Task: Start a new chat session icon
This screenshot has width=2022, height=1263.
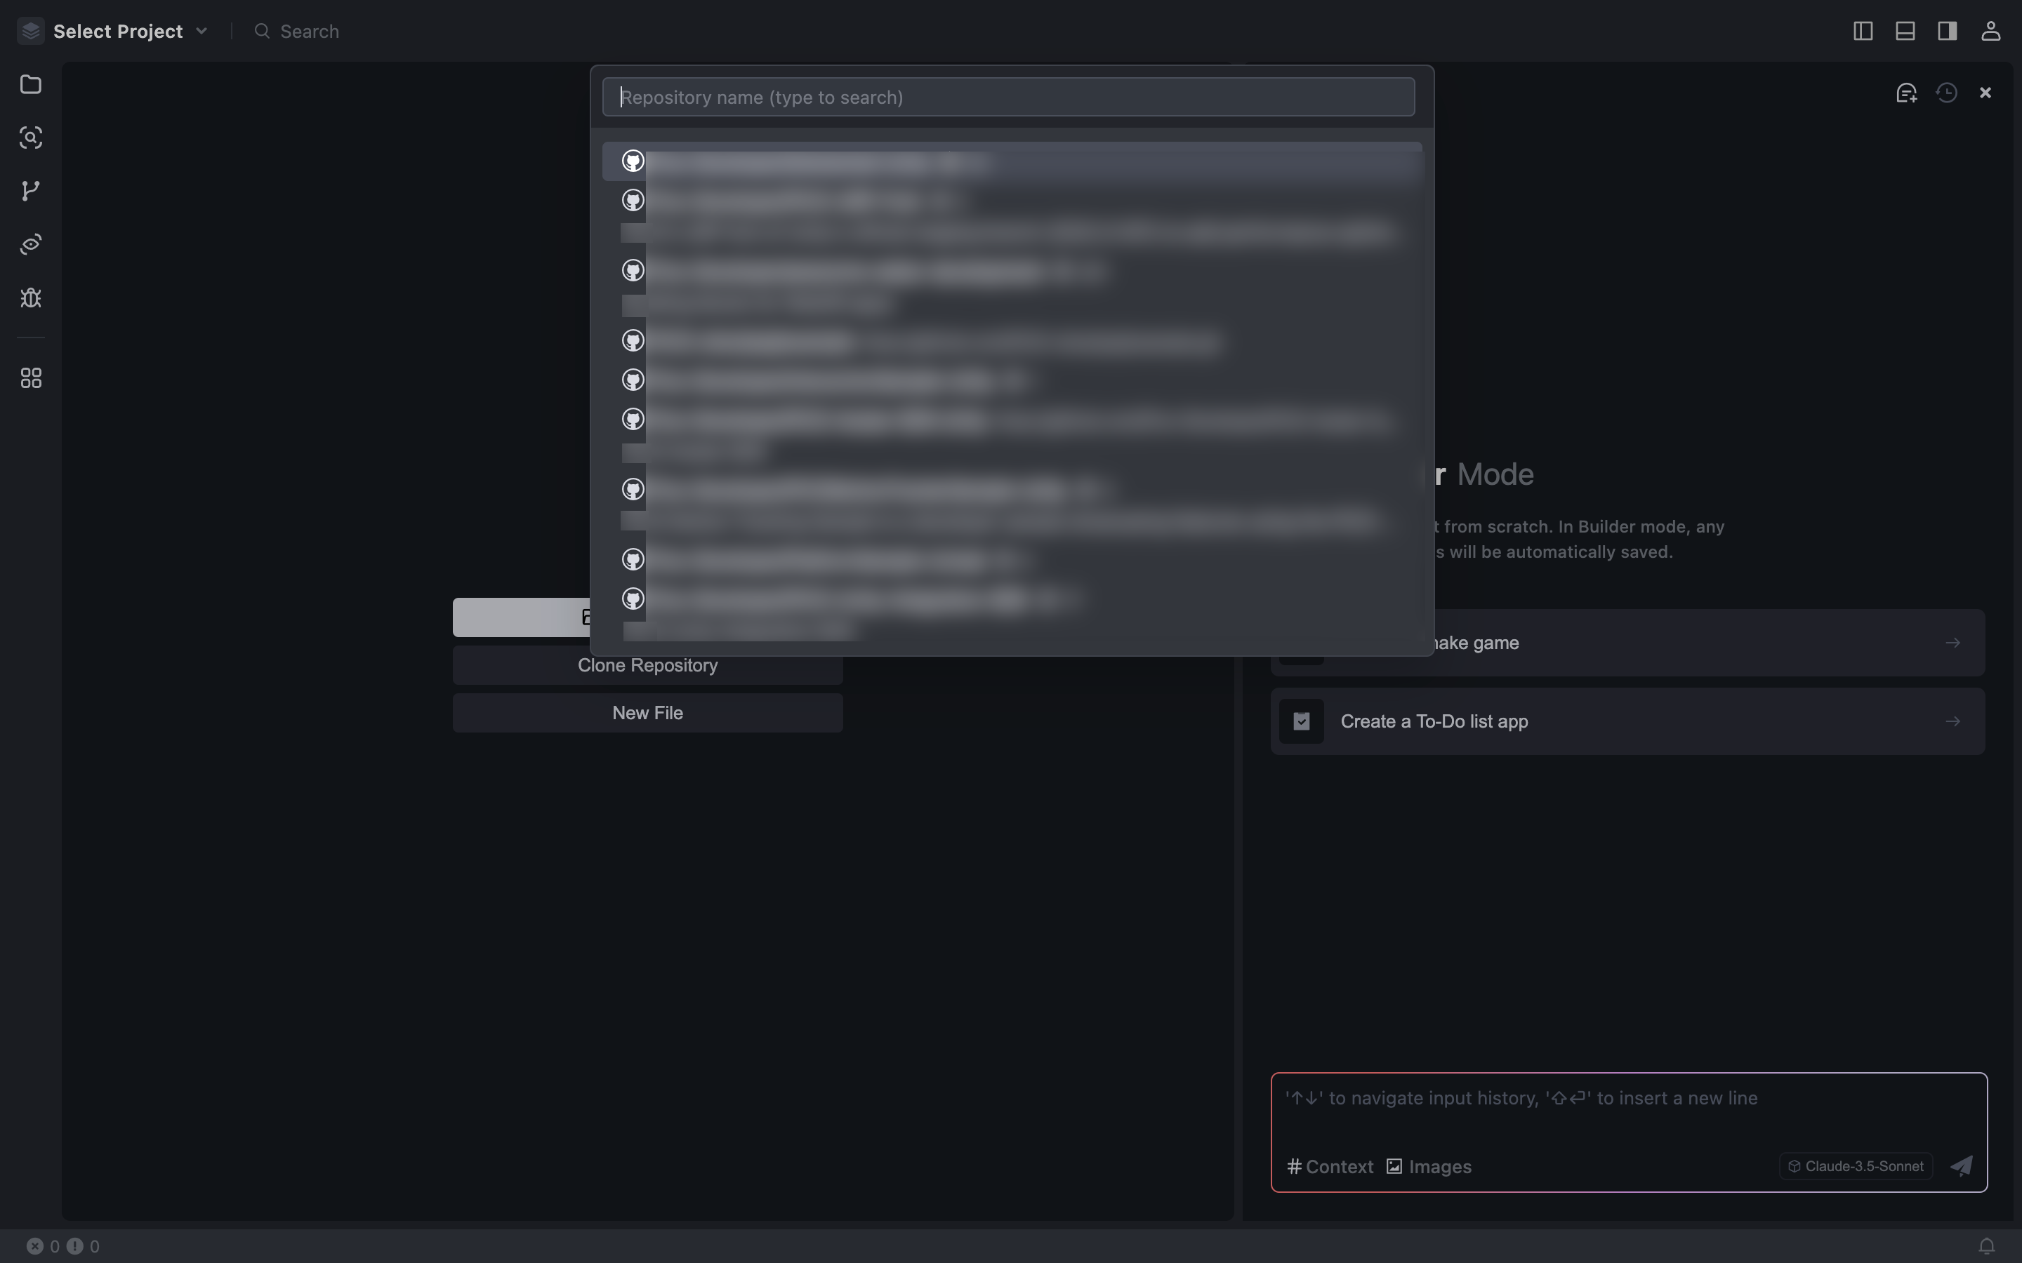Action: pos(1906,93)
